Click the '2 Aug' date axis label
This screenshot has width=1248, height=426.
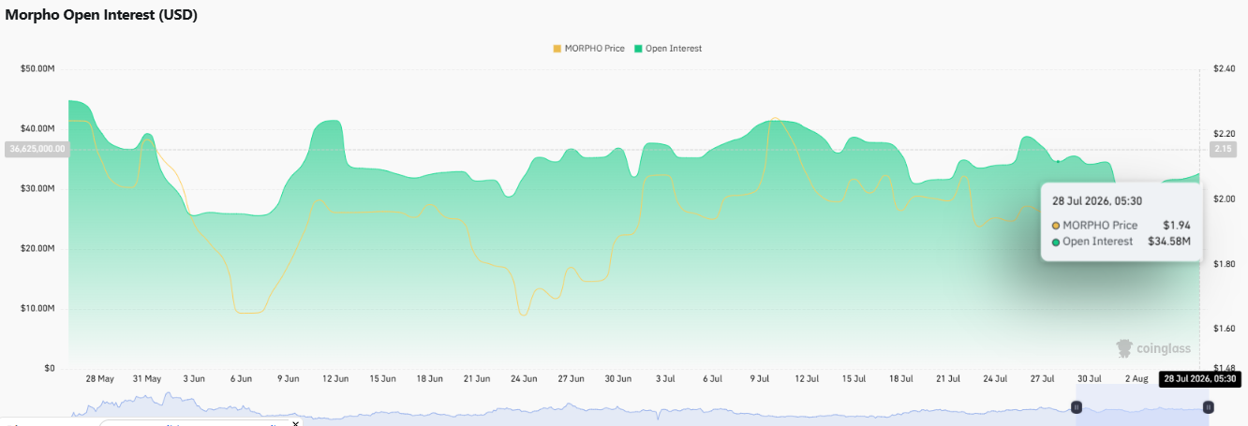(x=1137, y=378)
